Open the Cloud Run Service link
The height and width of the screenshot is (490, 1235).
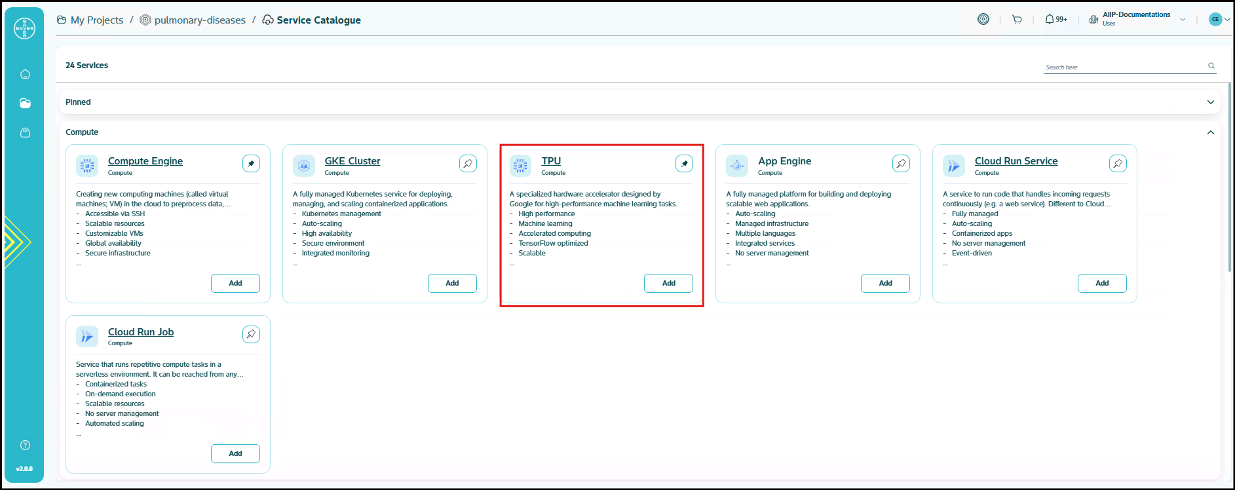pos(1016,161)
